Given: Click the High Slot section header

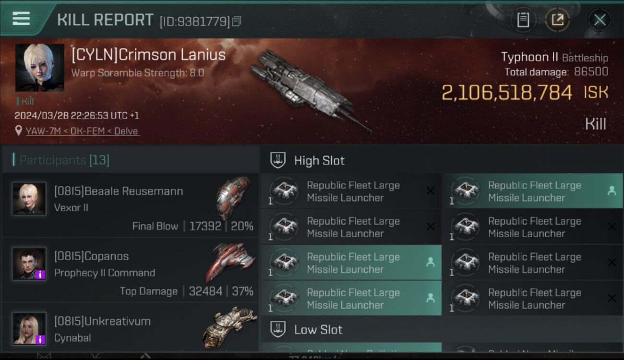Looking at the screenshot, I should [x=319, y=160].
